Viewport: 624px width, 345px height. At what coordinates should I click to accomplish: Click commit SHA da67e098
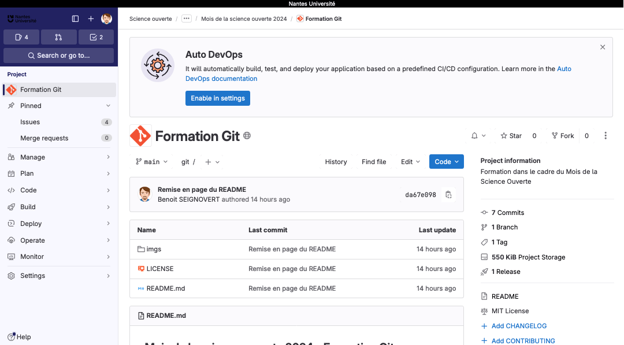420,195
